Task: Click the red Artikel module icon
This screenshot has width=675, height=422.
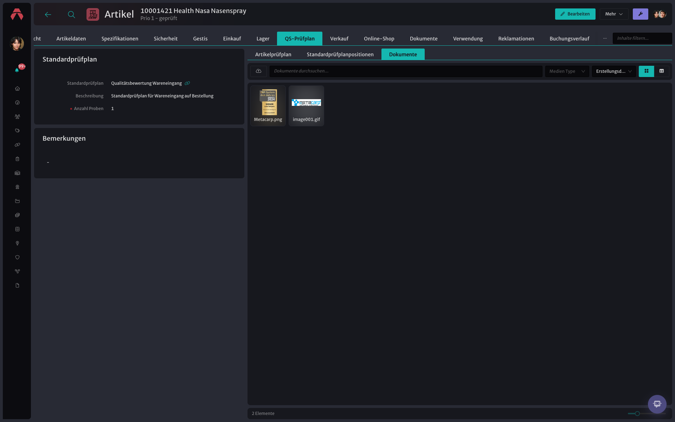Action: point(93,14)
